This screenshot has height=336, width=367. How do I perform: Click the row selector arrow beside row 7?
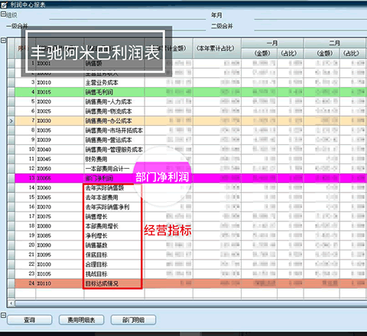coord(11,121)
